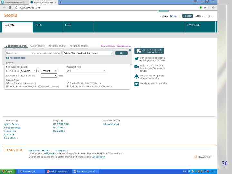Click the Windows Start button
The image size is (232, 174).
coord(8,172)
